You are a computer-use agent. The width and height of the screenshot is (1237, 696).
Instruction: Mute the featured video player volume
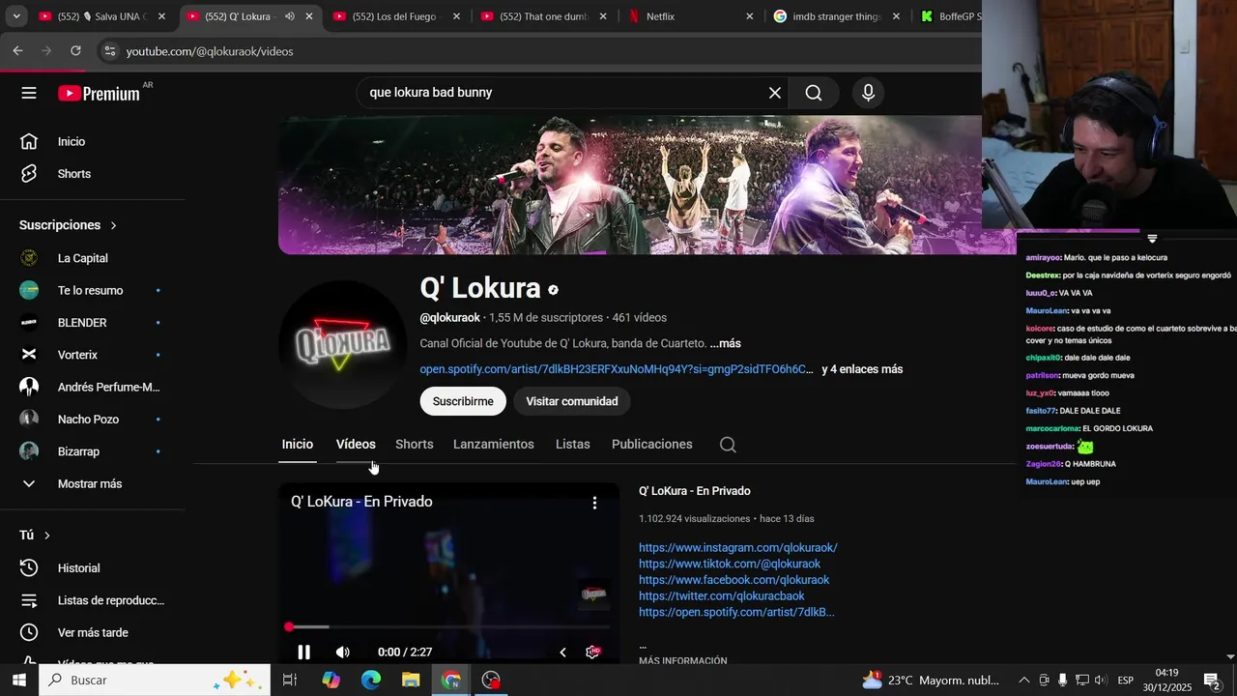tap(342, 652)
